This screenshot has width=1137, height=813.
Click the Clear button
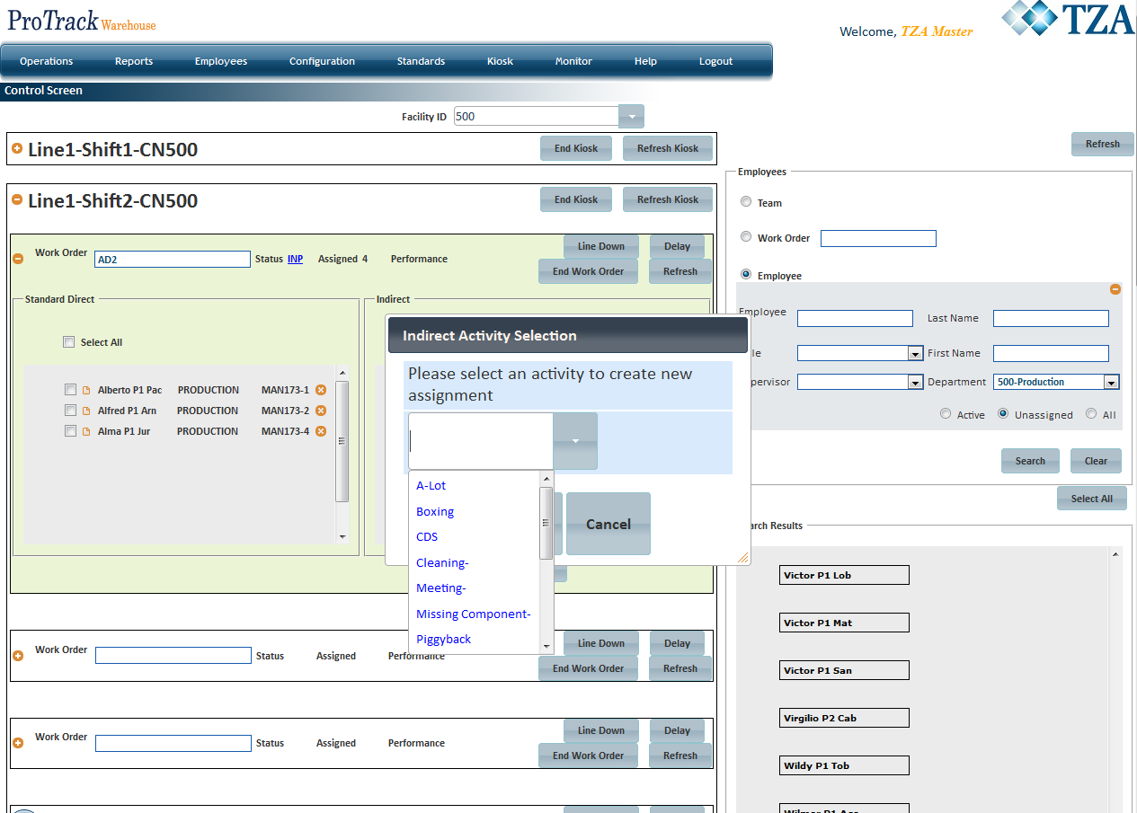(x=1096, y=461)
